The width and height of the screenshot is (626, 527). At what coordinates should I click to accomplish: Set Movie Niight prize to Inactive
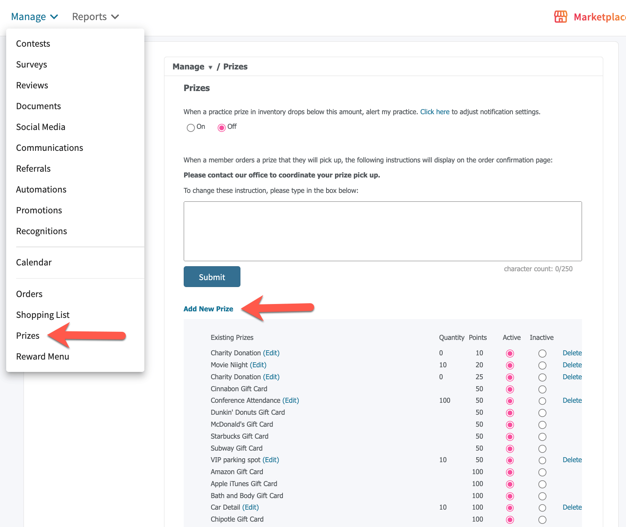542,365
